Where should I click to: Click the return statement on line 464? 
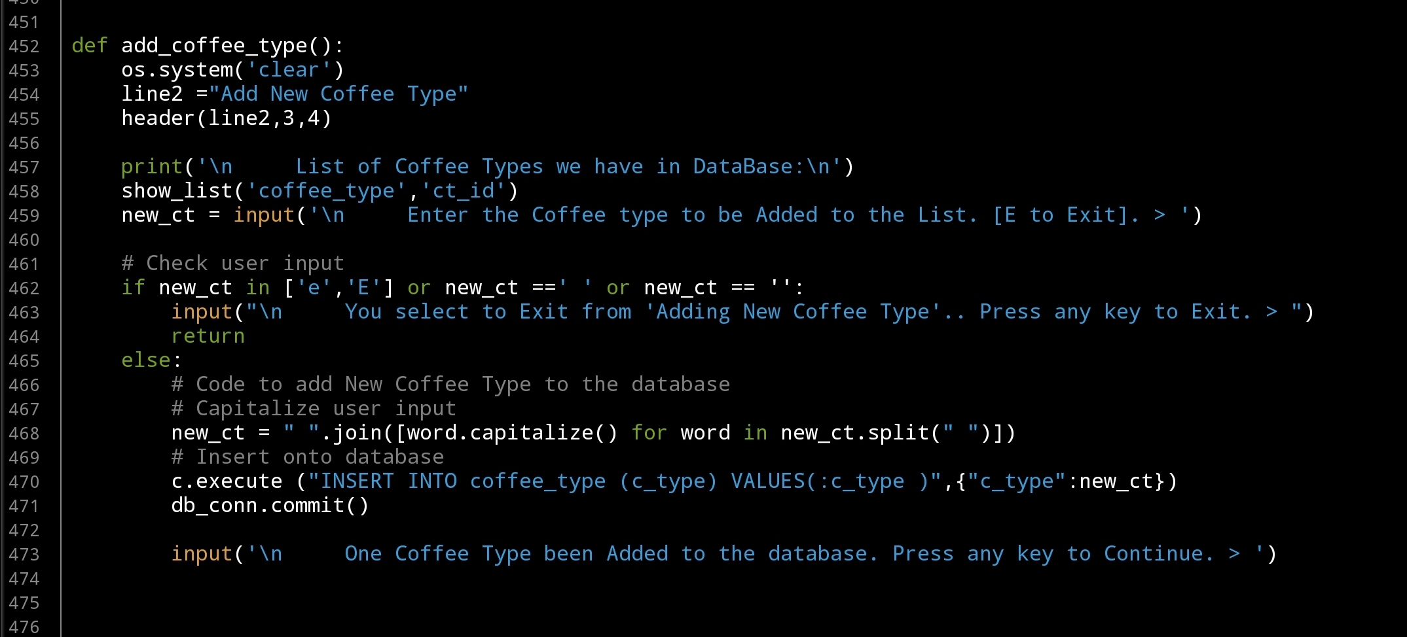(x=208, y=336)
